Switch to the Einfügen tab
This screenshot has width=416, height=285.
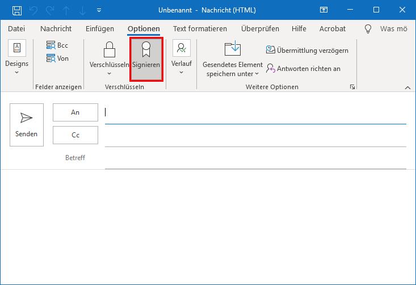pyautogui.click(x=100, y=28)
